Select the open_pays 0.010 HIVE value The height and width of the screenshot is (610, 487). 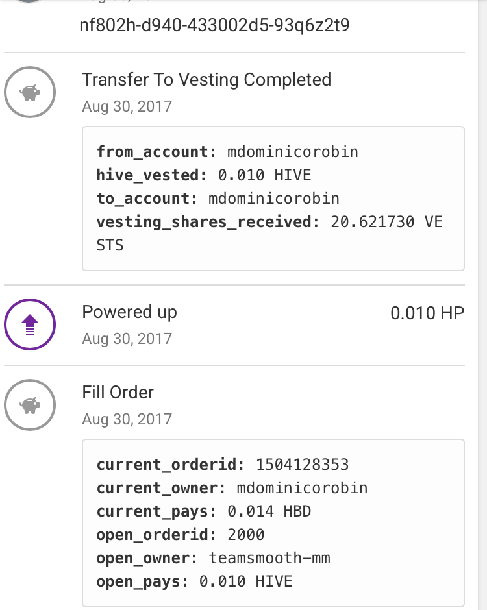[245, 581]
